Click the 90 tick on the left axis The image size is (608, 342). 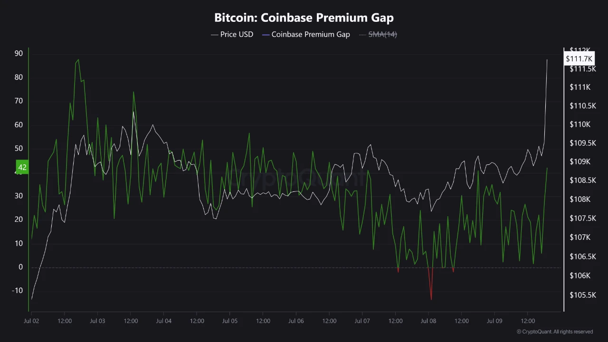coord(19,54)
